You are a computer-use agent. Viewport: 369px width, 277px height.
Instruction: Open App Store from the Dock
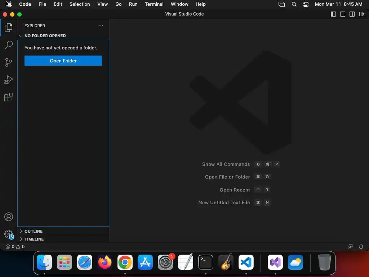pyautogui.click(x=145, y=262)
